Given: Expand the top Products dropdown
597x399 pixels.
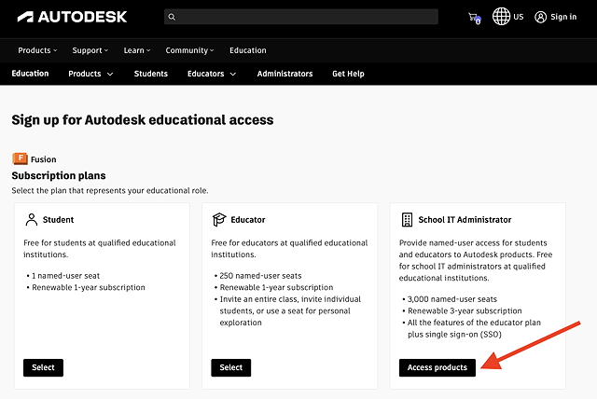Looking at the screenshot, I should coord(37,50).
